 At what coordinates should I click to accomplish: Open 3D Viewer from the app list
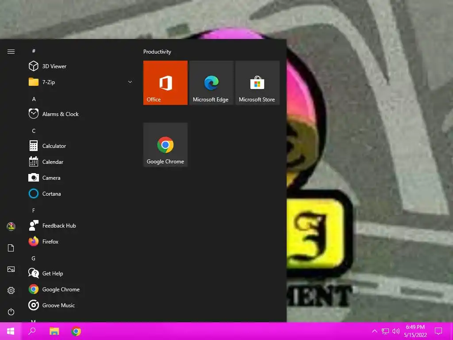point(81,66)
